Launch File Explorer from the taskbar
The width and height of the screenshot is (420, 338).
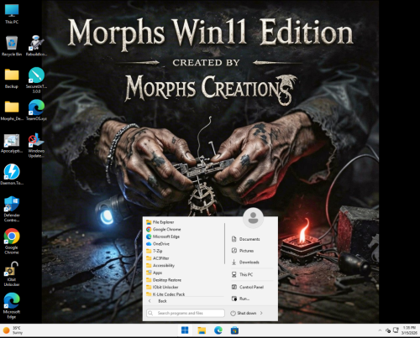(x=202, y=330)
